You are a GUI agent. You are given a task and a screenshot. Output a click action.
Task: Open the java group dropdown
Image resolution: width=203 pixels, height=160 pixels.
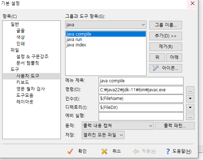tap(106, 24)
